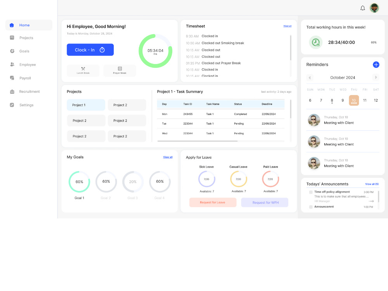This screenshot has width=388, height=291.
Task: Add a new reminder with plus icon
Action: pyautogui.click(x=376, y=64)
